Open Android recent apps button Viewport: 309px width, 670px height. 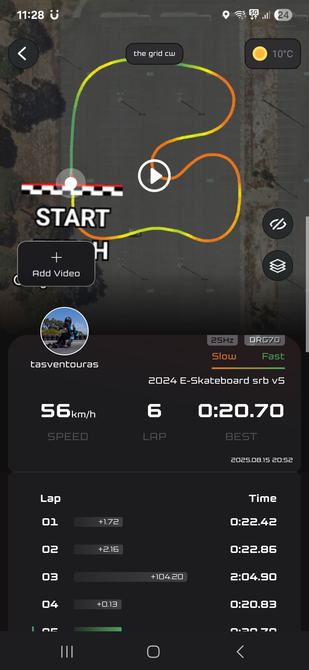click(x=67, y=652)
